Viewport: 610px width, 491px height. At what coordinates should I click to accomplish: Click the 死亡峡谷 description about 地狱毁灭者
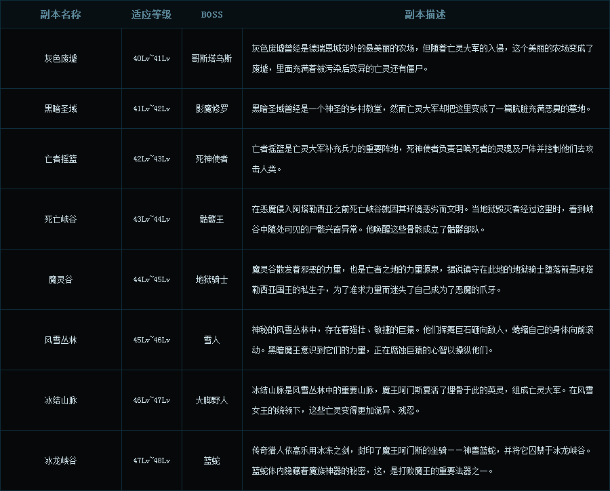click(x=422, y=219)
